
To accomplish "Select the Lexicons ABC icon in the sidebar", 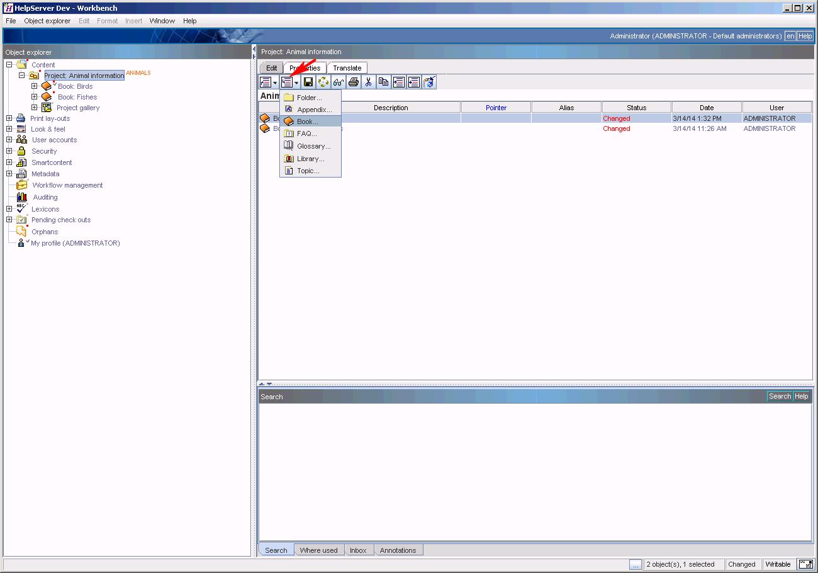I will click(21, 208).
